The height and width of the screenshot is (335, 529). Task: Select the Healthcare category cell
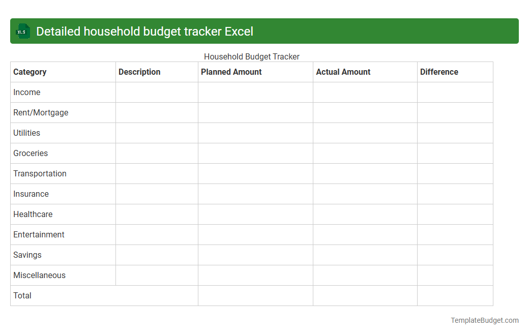click(33, 214)
